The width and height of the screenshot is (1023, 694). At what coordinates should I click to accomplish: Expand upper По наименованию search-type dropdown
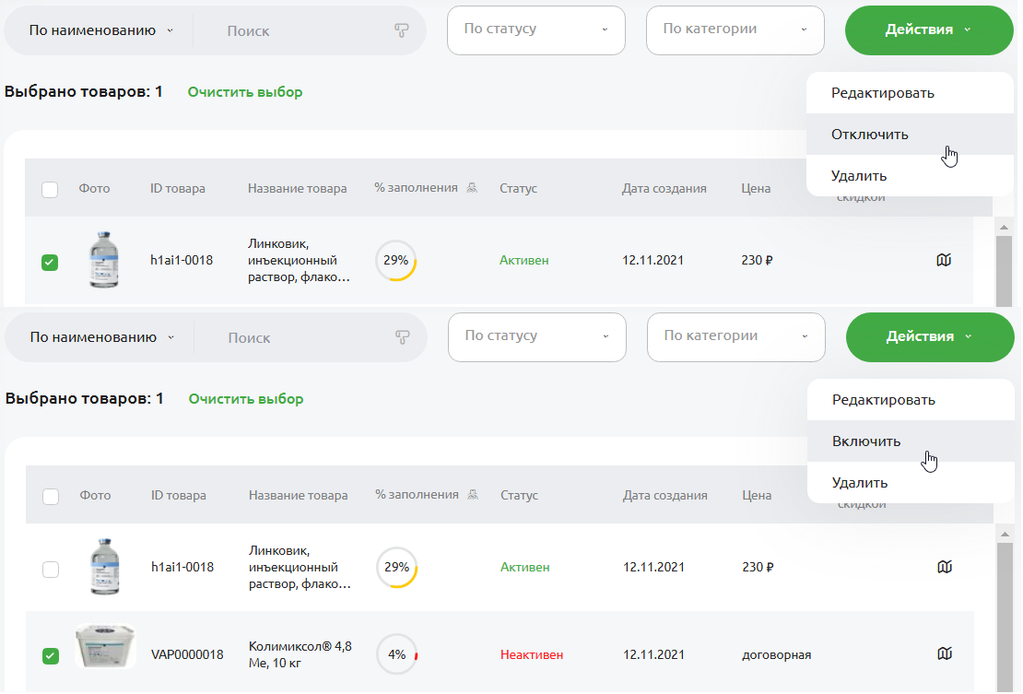101,30
